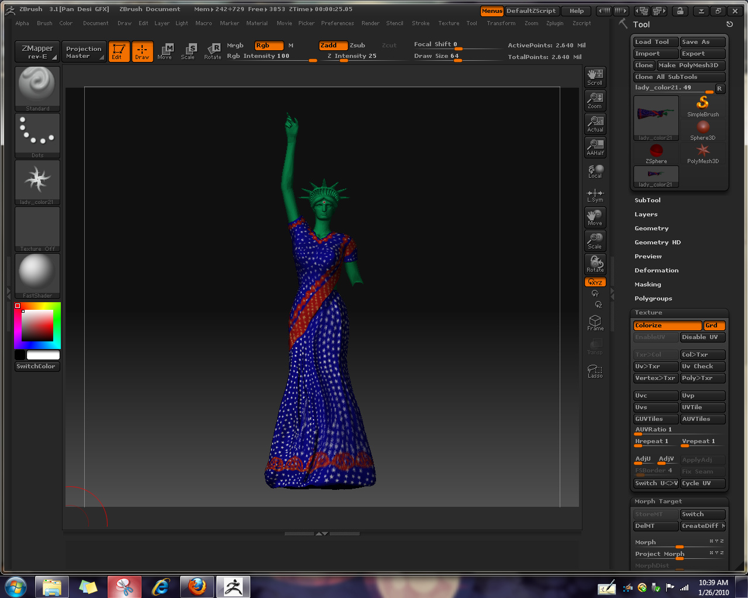Pick the SimpleBrush tool
Image resolution: width=748 pixels, height=598 pixels.
point(703,106)
